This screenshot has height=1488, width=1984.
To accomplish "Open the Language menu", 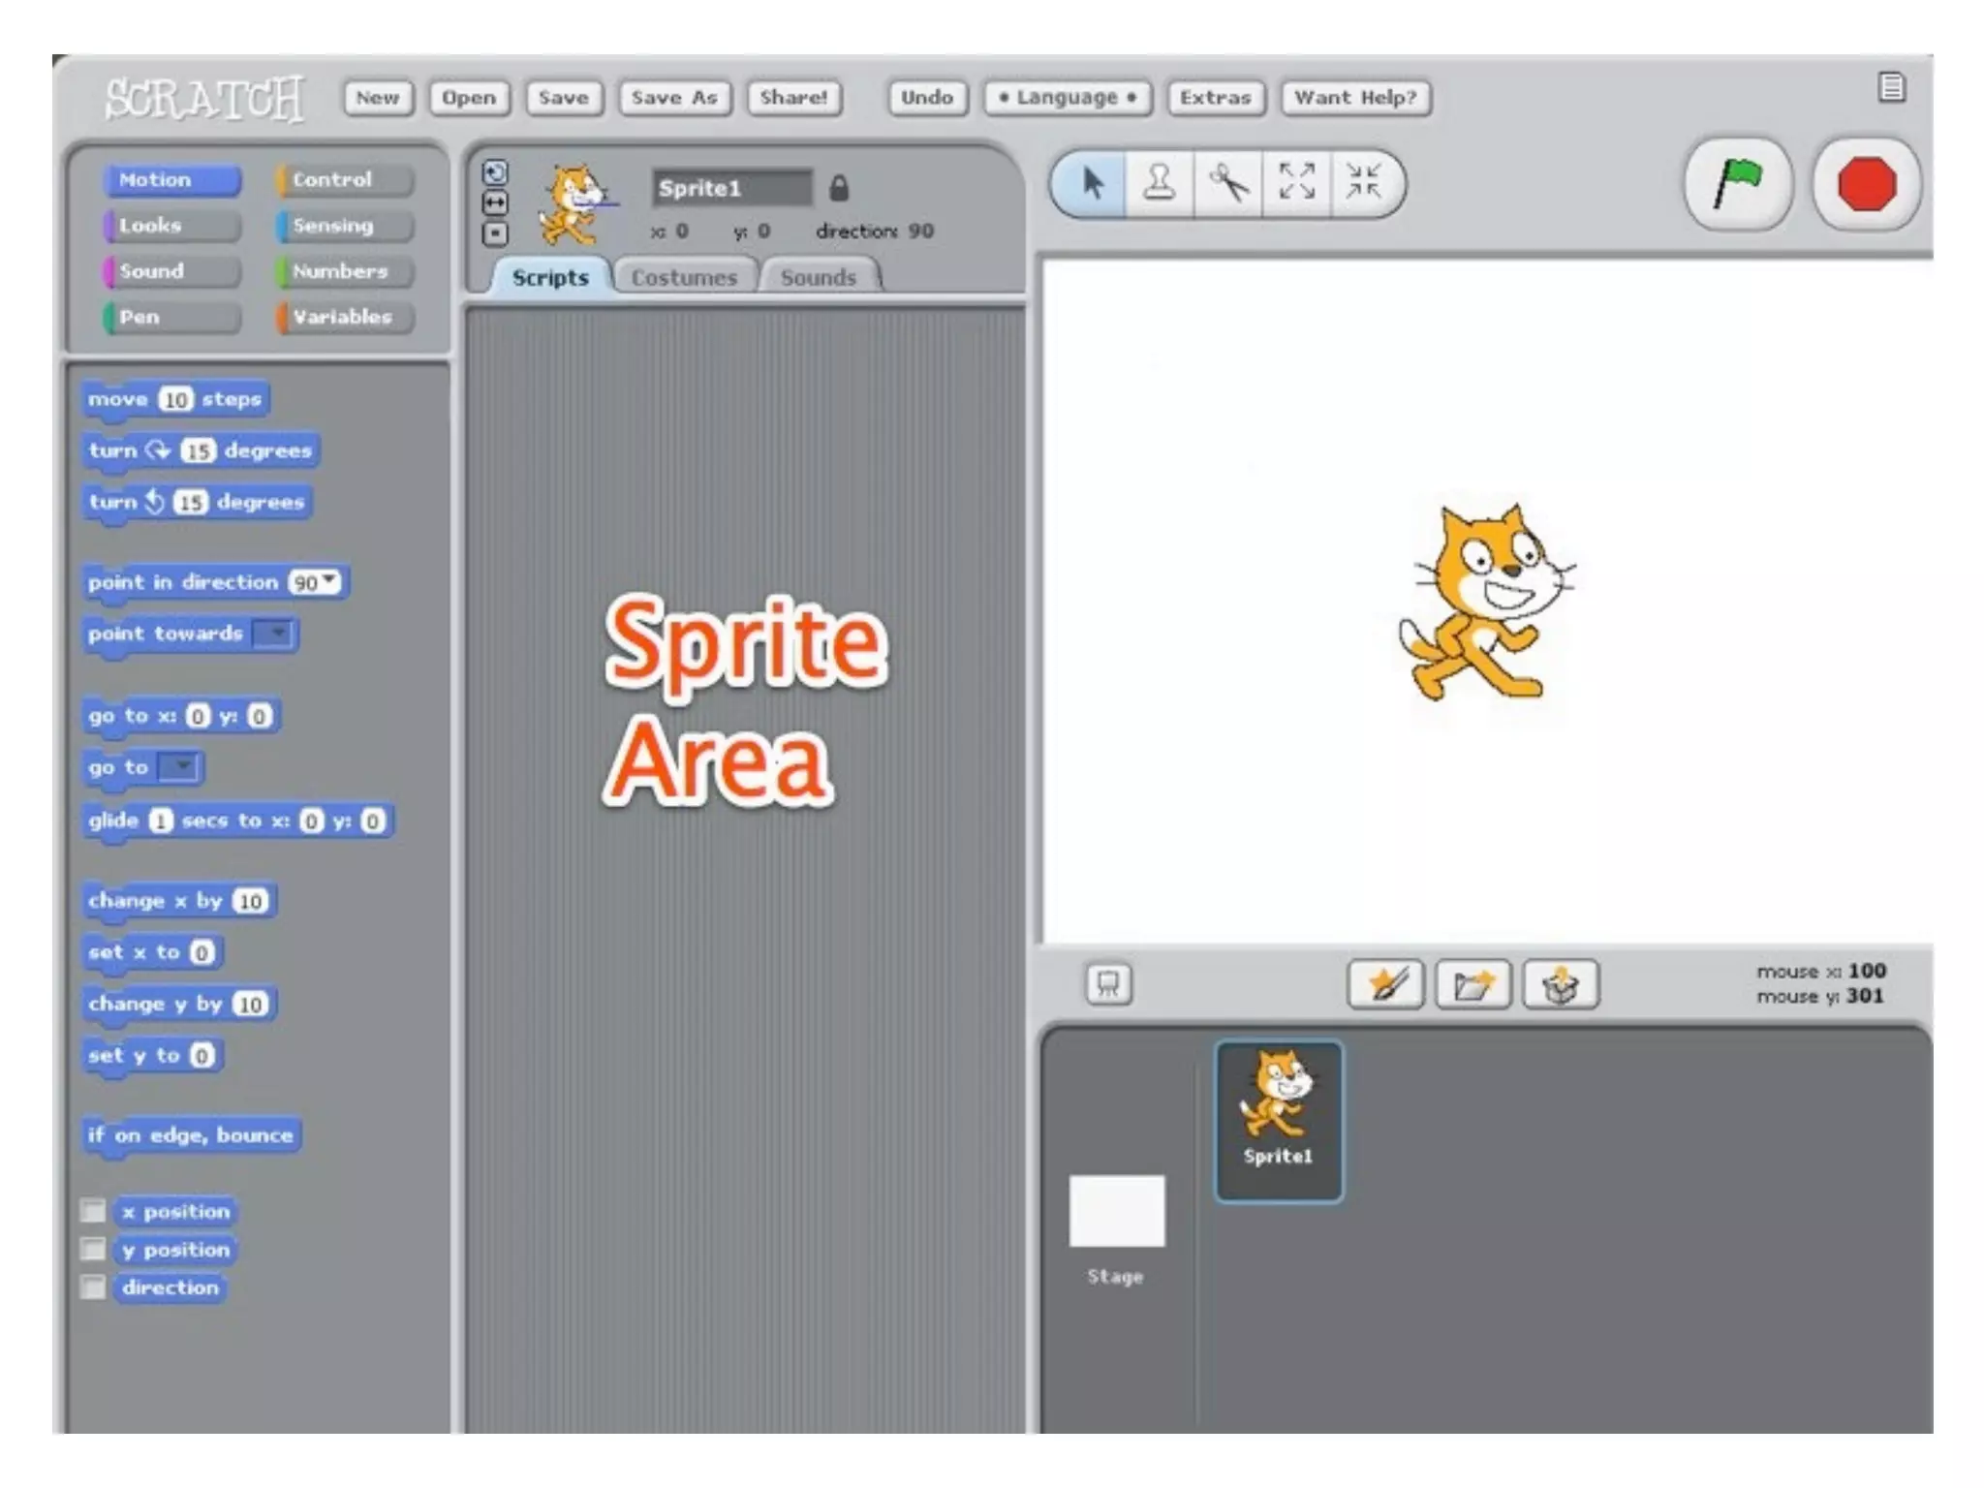I will (1068, 98).
